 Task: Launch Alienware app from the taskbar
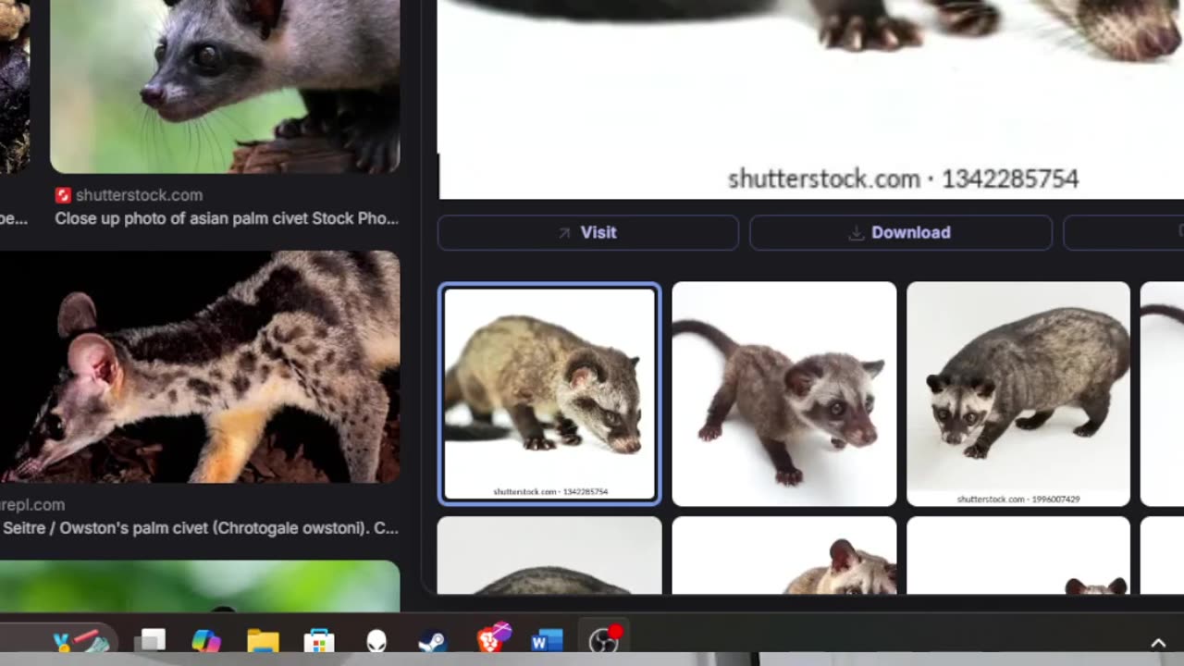click(376, 640)
